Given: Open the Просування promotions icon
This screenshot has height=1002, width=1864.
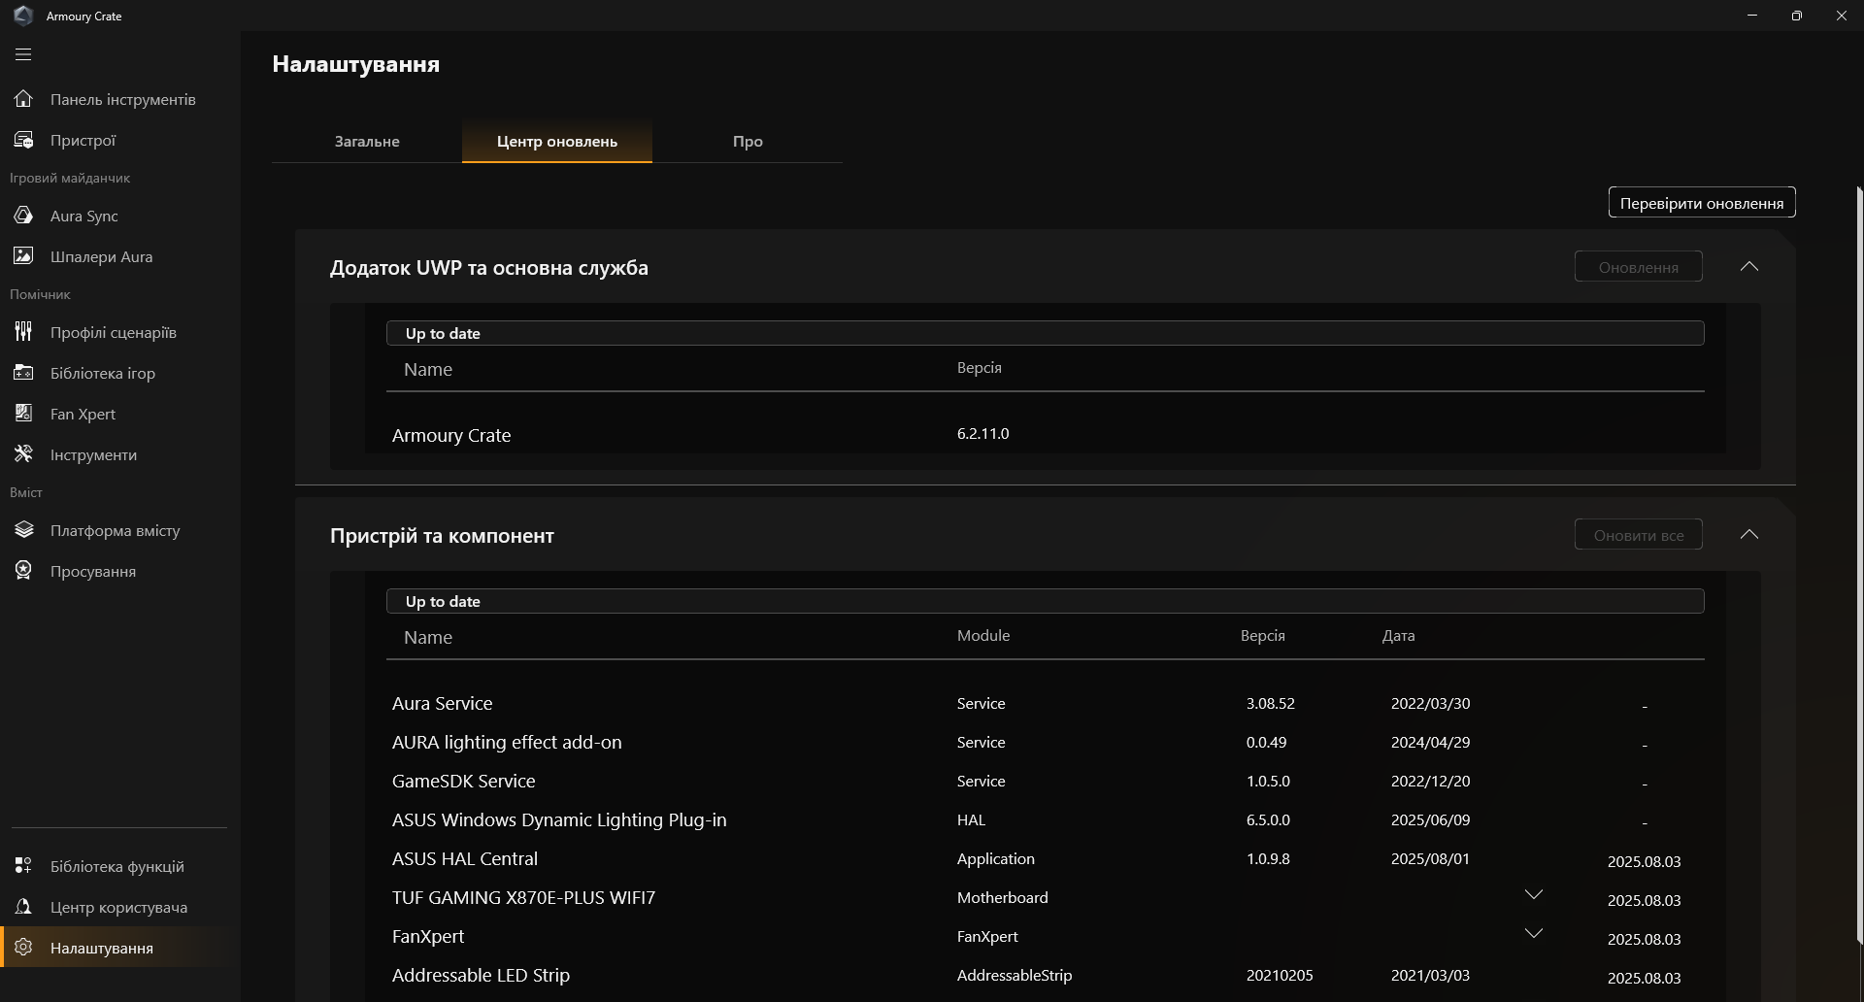Looking at the screenshot, I should (23, 571).
